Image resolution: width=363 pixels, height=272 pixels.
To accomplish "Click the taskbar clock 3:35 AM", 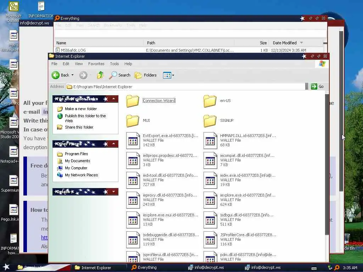I will pyautogui.click(x=350, y=268).
